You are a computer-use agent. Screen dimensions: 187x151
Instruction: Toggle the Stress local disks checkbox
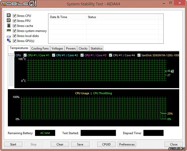(14, 36)
